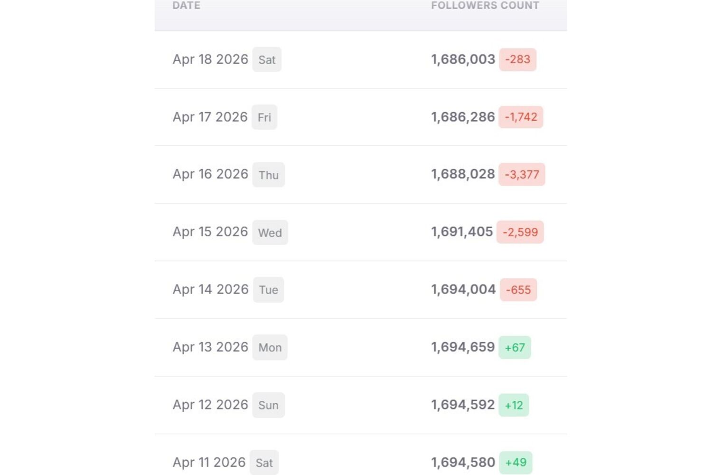Viewport: 712px width, 475px height.
Task: Select the -283 change badge
Action: point(517,60)
